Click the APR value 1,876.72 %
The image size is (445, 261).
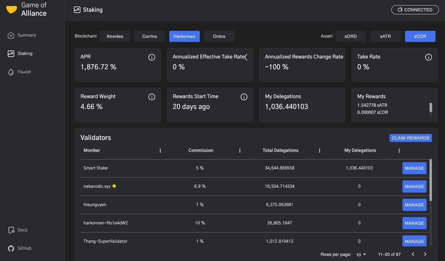(98, 67)
